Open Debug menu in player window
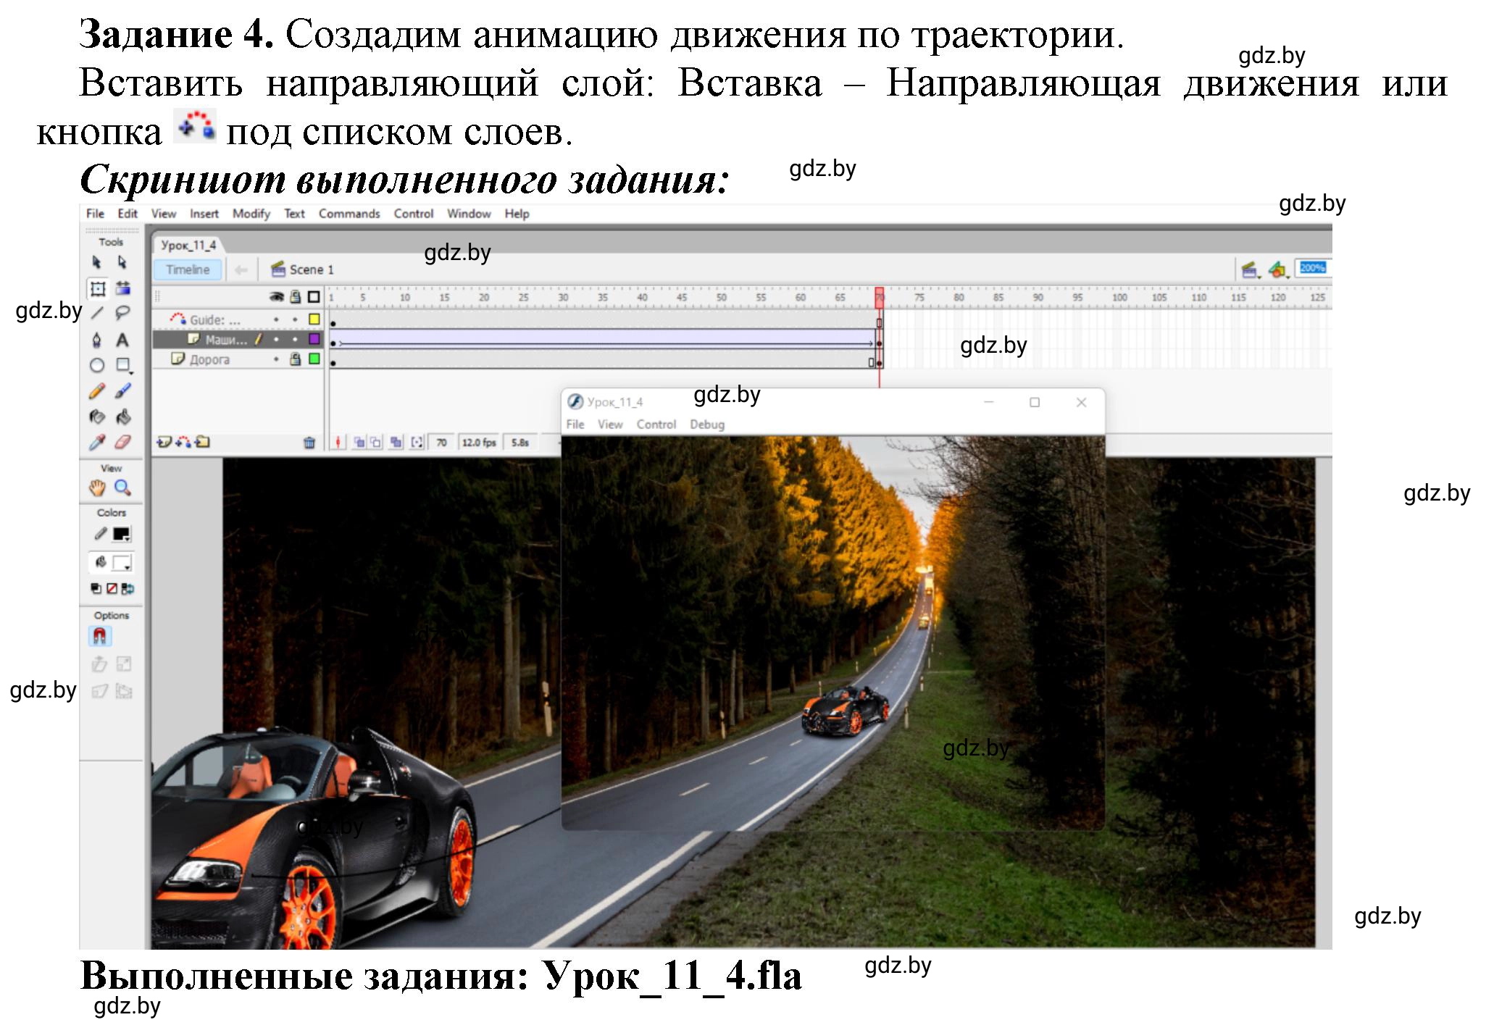The image size is (1494, 1033). (x=707, y=425)
